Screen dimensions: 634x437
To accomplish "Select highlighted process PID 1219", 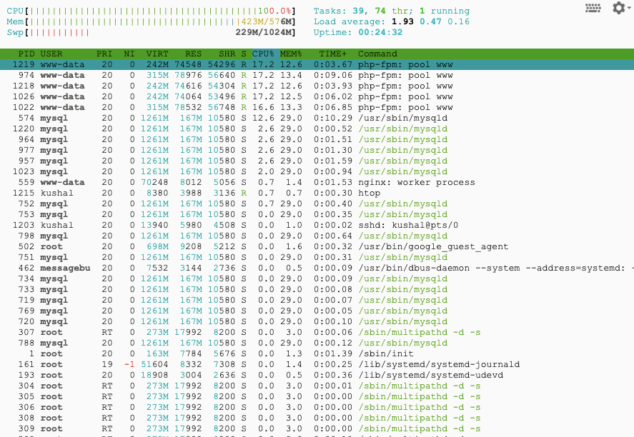I will (x=317, y=64).
